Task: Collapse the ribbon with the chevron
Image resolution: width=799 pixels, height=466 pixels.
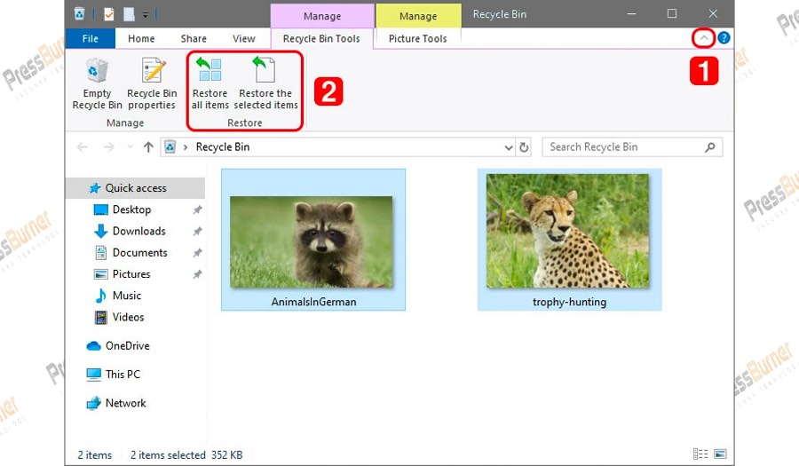Action: coord(702,38)
